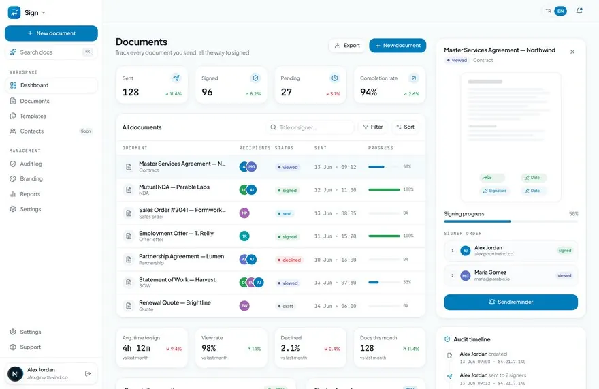Click the document preview thumbnail
The height and width of the screenshot is (389, 599).
pos(511,137)
